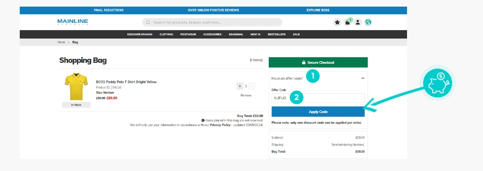
Task: Collapse the offer code section chevron
Action: coord(363,78)
